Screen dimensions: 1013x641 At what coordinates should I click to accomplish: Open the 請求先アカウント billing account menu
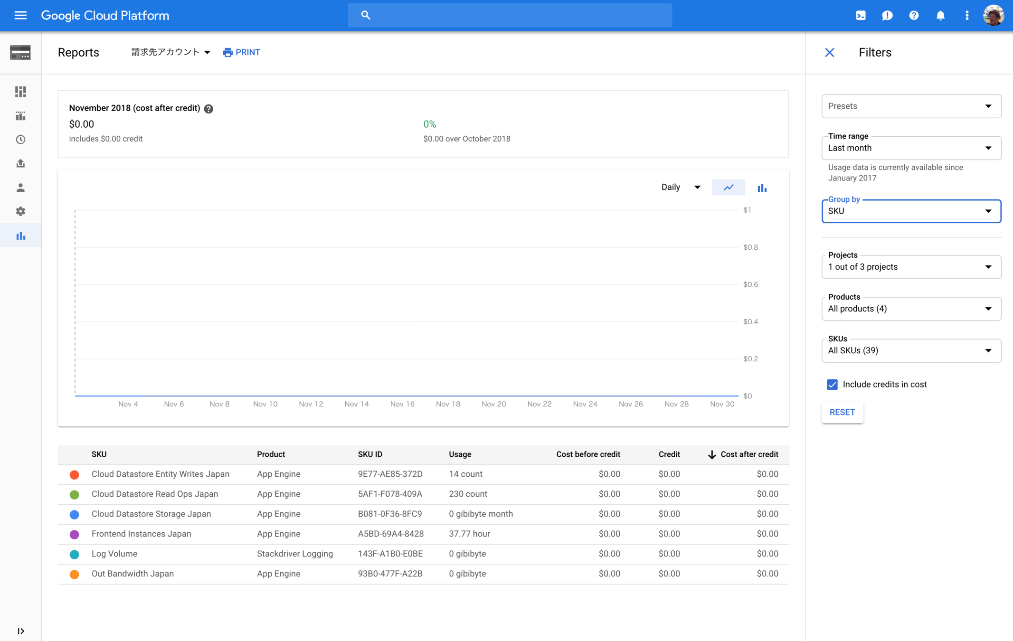pos(171,52)
